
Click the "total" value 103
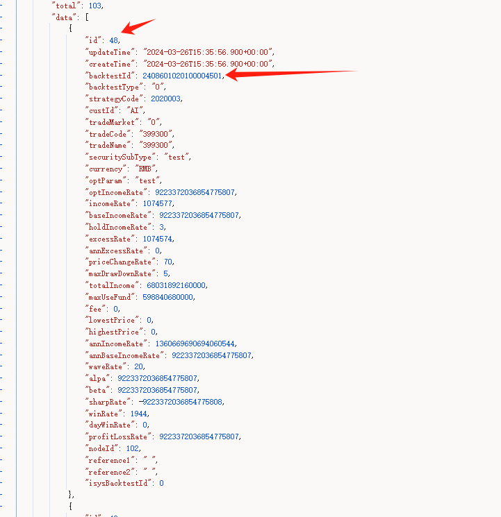[95, 6]
